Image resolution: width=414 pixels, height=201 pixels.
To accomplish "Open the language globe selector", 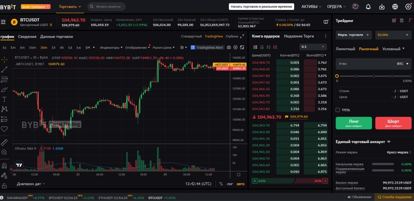I will coord(395,6).
